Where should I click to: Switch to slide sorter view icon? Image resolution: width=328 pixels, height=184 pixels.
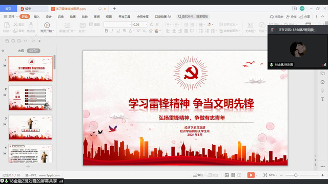click(x=233, y=175)
